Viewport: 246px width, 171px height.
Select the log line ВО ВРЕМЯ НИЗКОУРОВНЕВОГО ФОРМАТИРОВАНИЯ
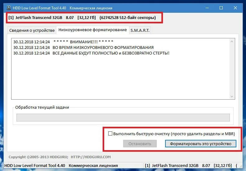click(x=83, y=47)
